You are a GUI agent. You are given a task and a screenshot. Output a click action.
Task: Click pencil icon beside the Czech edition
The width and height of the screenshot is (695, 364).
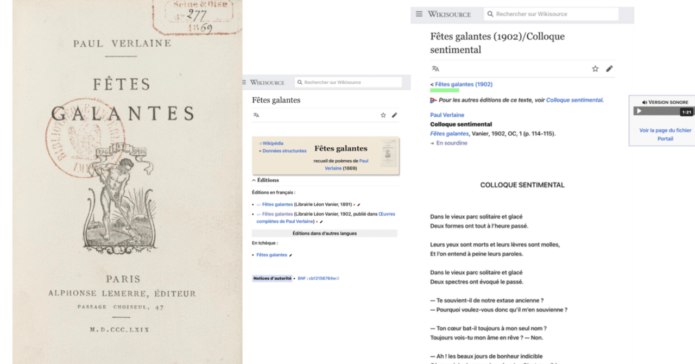[x=290, y=255]
